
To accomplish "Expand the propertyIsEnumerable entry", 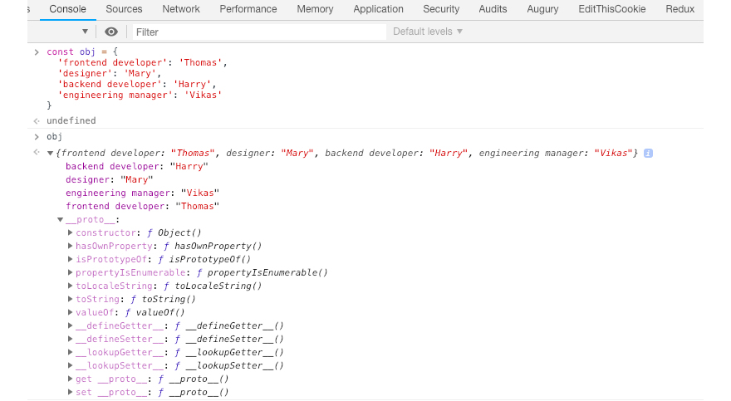I will click(x=70, y=272).
